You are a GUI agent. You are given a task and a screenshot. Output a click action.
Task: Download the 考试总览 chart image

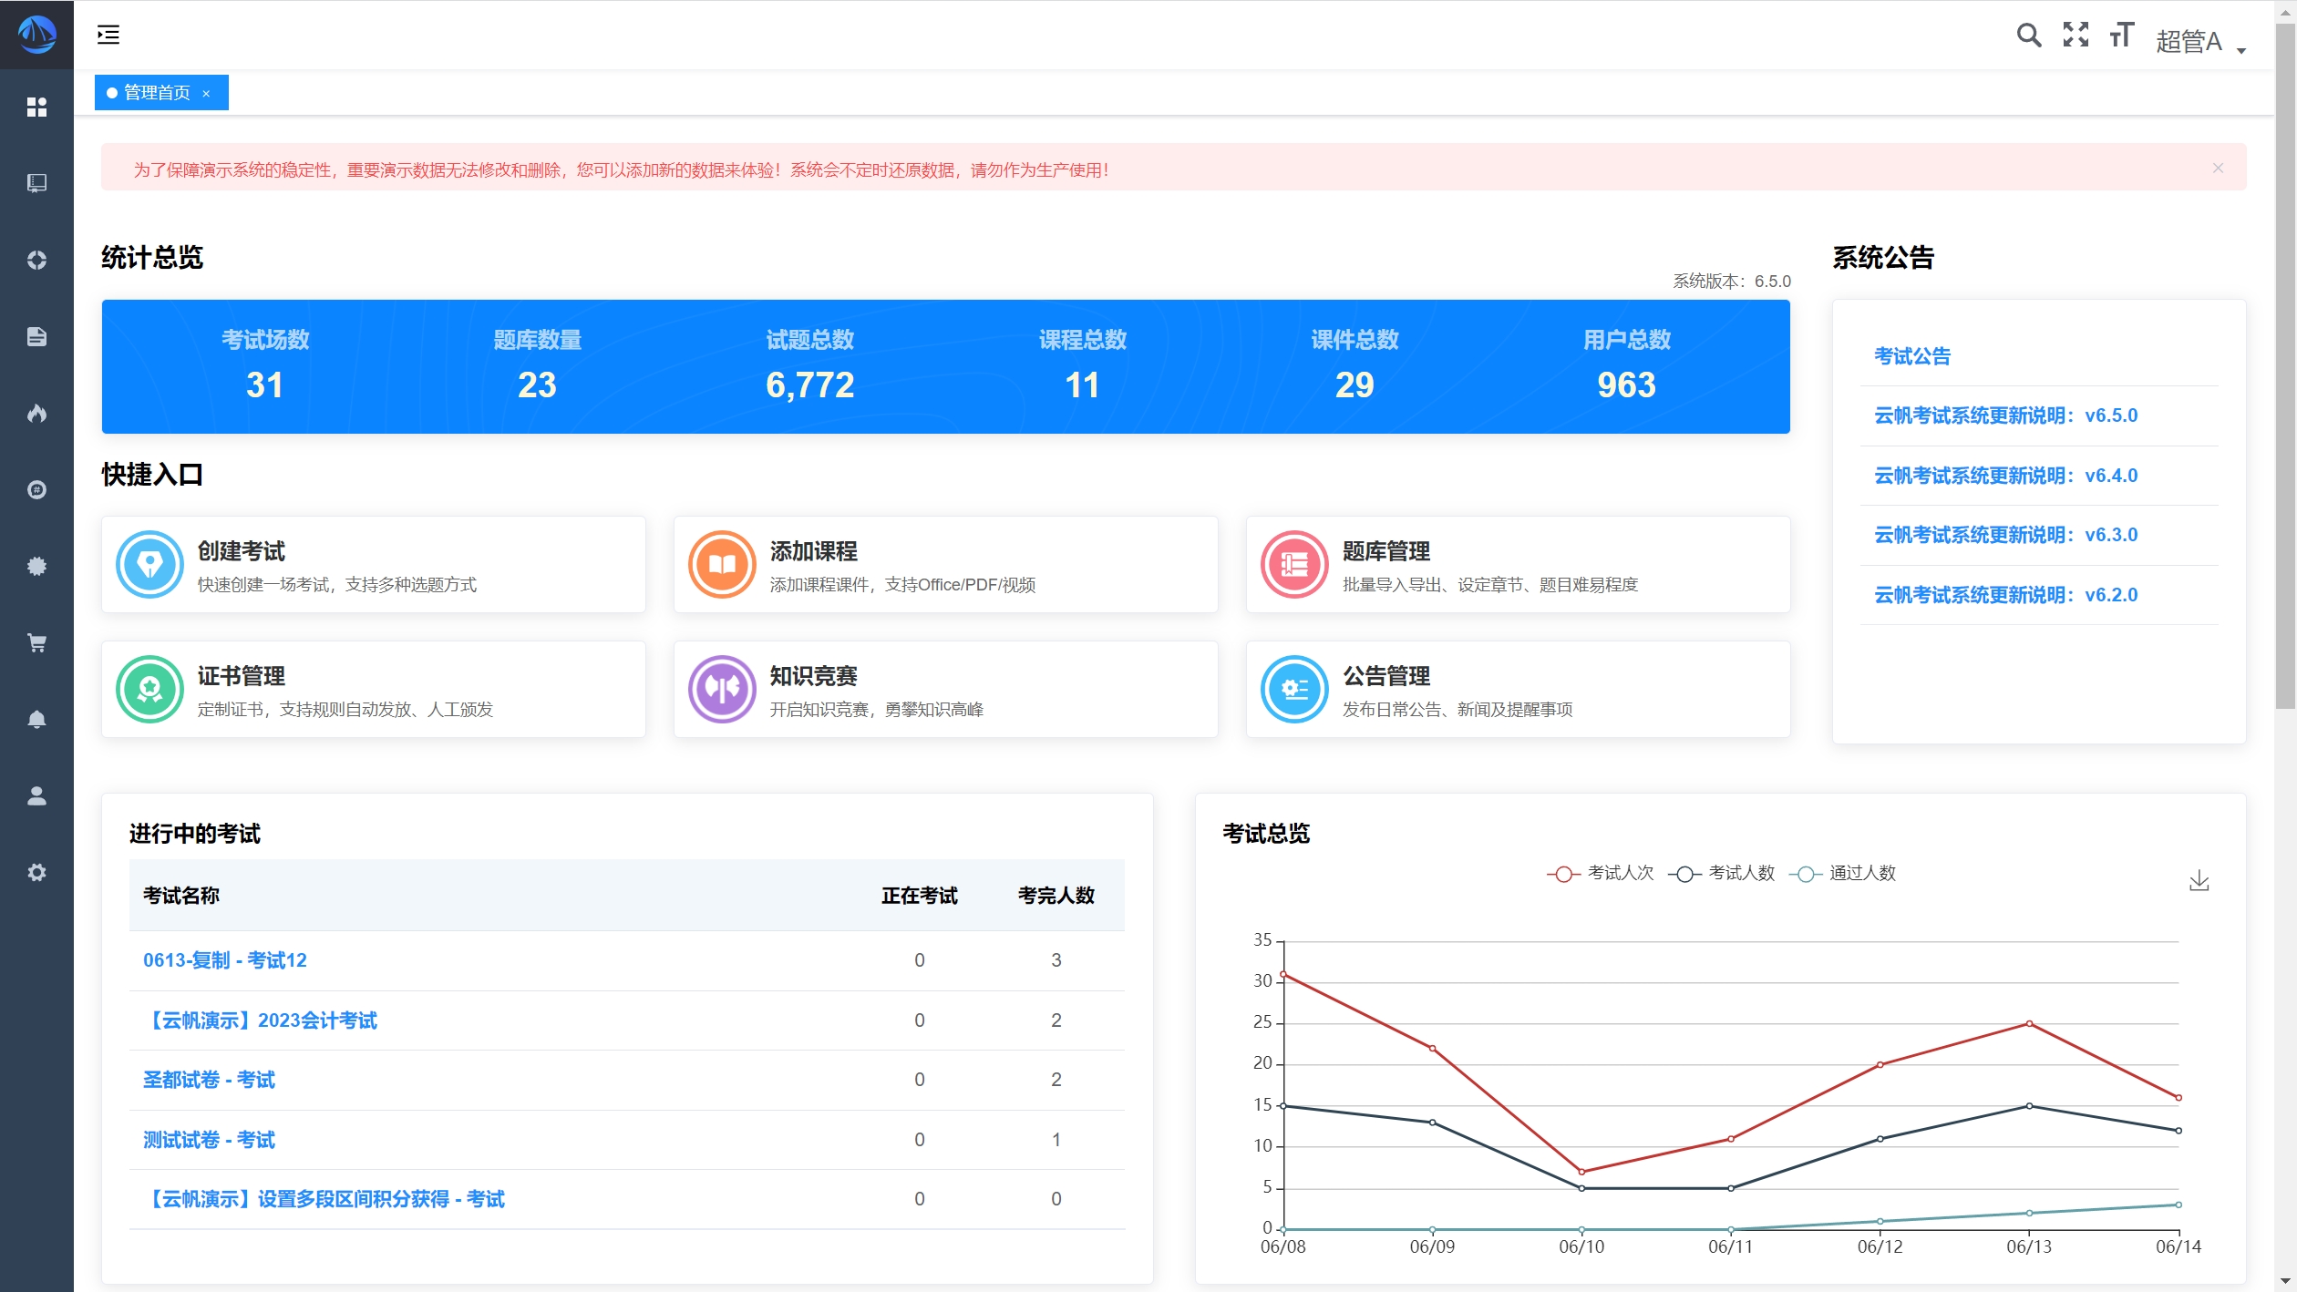(x=2199, y=880)
